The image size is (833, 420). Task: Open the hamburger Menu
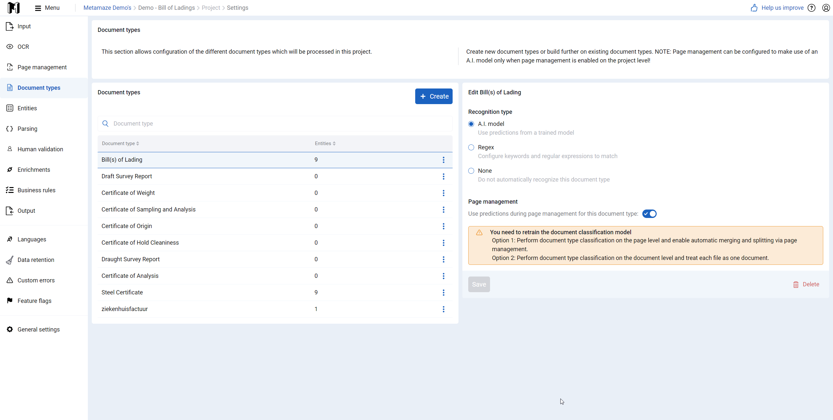click(47, 8)
